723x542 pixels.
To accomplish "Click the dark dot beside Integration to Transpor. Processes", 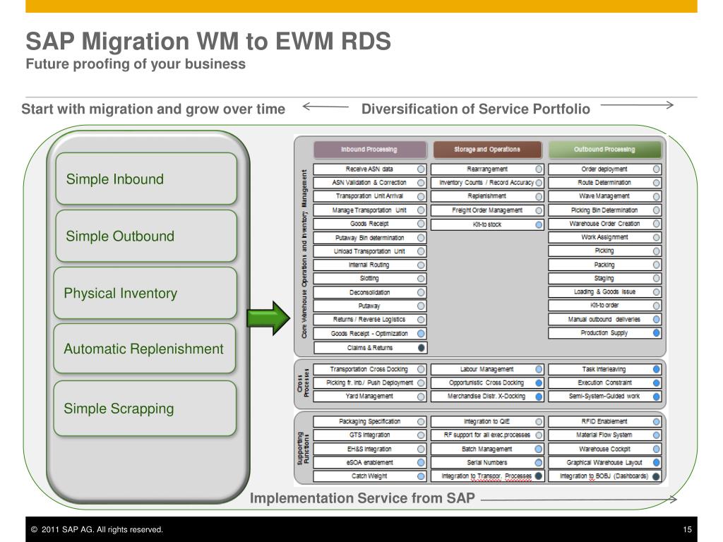I will [539, 476].
